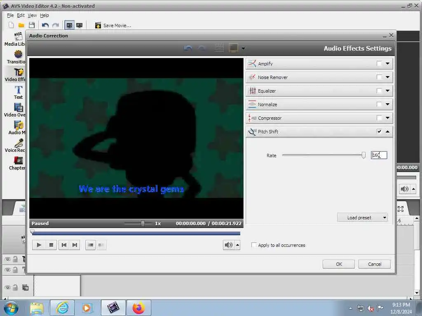The image size is (422, 316).
Task: Click the Save Movie button
Action: tap(113, 25)
